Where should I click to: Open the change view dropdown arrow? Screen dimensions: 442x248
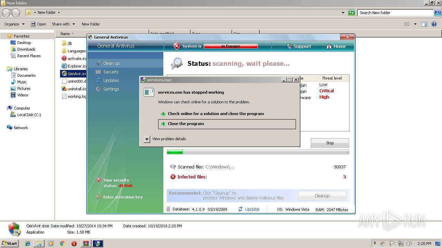click(x=415, y=24)
